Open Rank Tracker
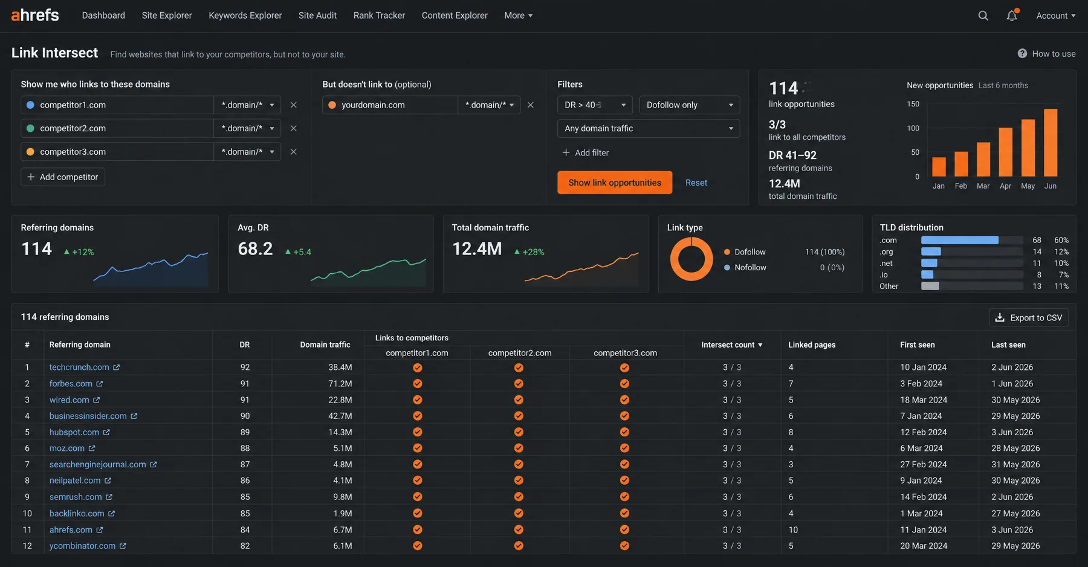 pos(379,16)
